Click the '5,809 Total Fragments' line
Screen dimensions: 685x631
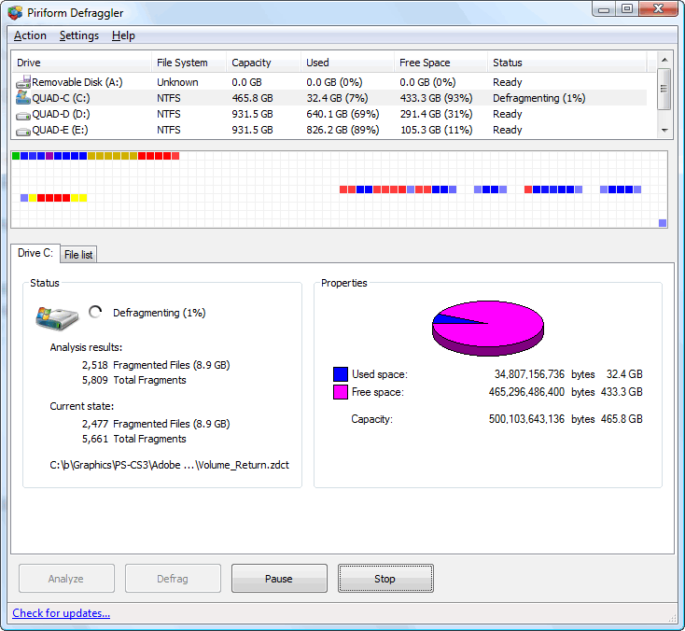point(134,380)
